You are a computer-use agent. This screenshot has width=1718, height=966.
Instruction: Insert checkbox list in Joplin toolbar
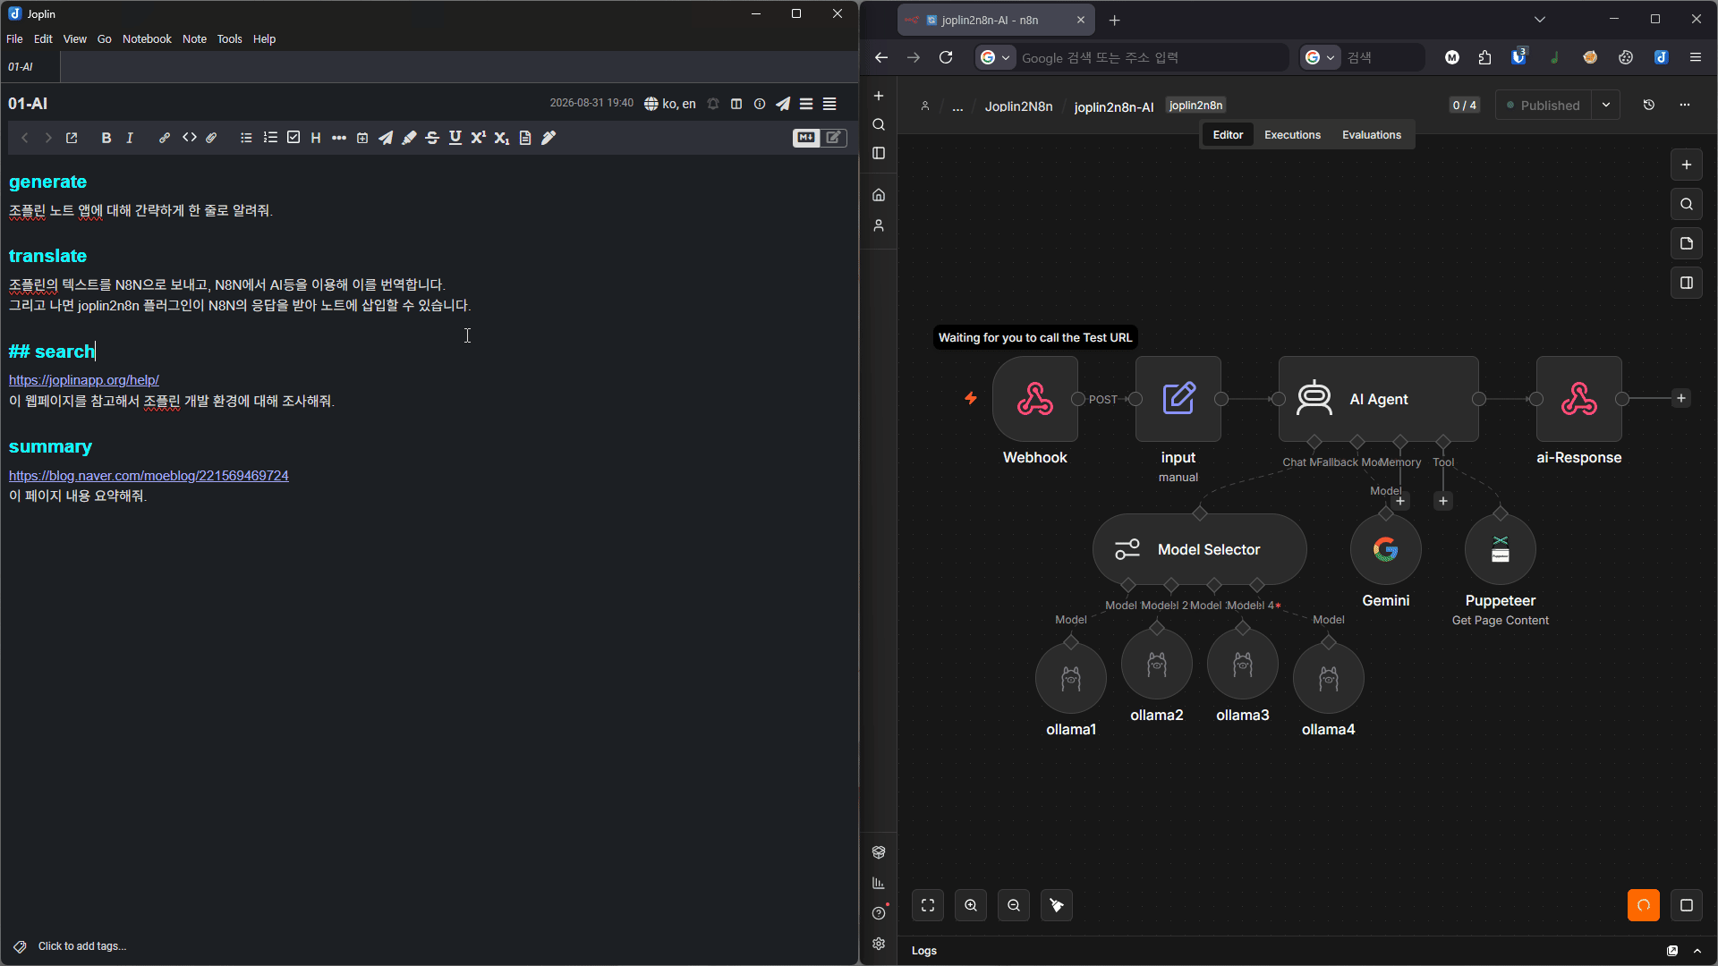(293, 138)
